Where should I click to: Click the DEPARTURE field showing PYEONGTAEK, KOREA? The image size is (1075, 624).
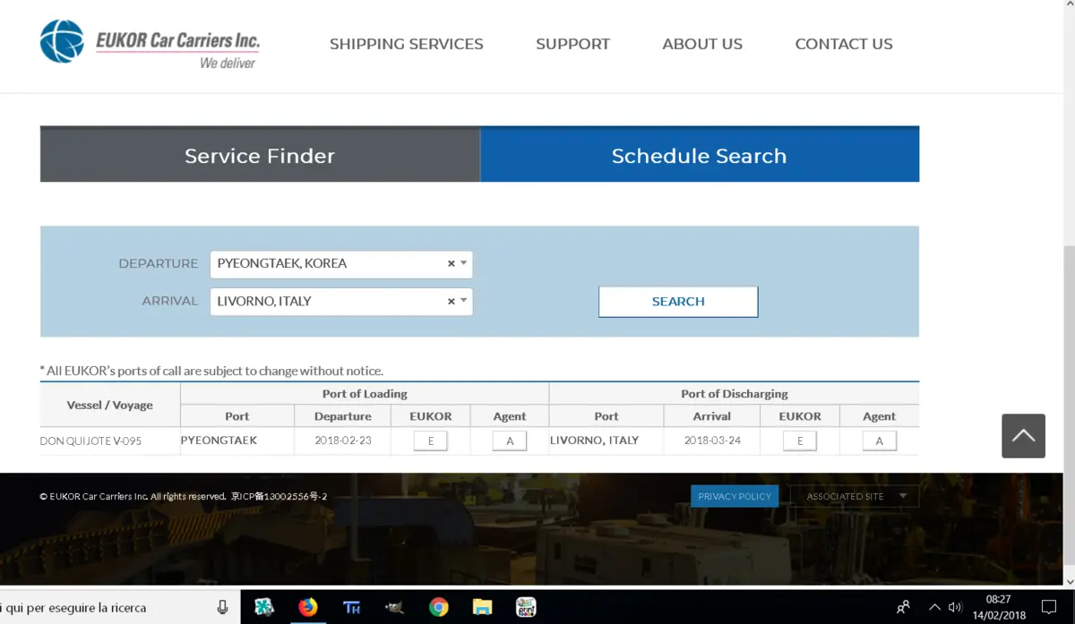pyautogui.click(x=341, y=264)
